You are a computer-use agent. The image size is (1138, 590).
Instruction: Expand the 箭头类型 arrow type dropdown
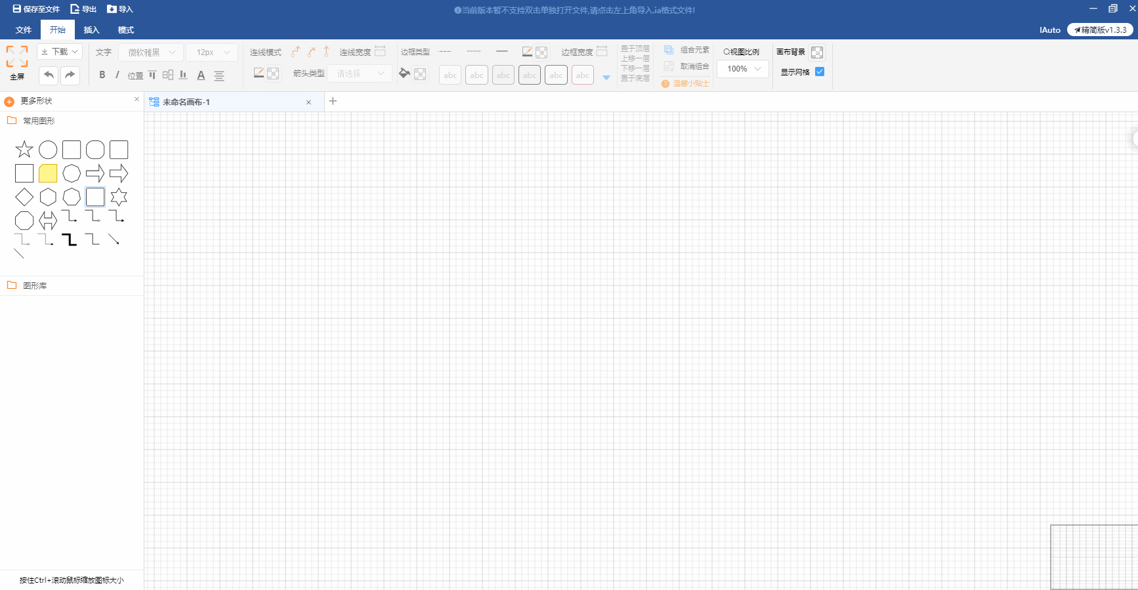click(x=360, y=74)
